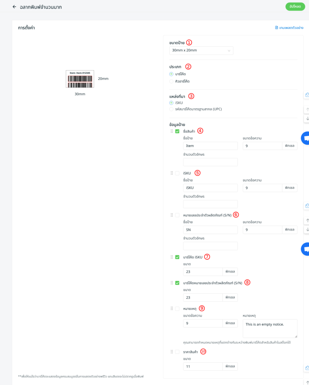Choose รหัสบาร์โค้ดมาตรฐานสากล (UPC) as source

pyautogui.click(x=171, y=109)
